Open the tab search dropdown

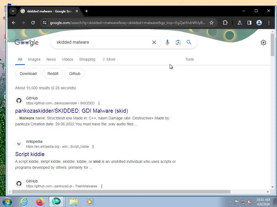coord(13,11)
